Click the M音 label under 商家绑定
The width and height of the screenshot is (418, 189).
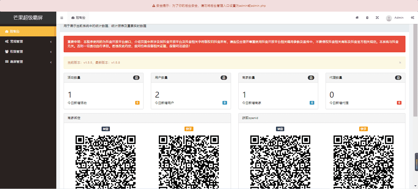pyautogui.click(x=106, y=129)
